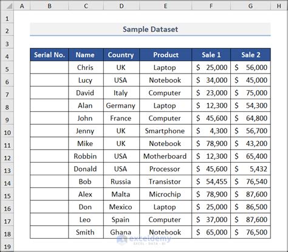Select the cell containing Robbin
The width and height of the screenshot is (288, 252).
tap(86, 156)
